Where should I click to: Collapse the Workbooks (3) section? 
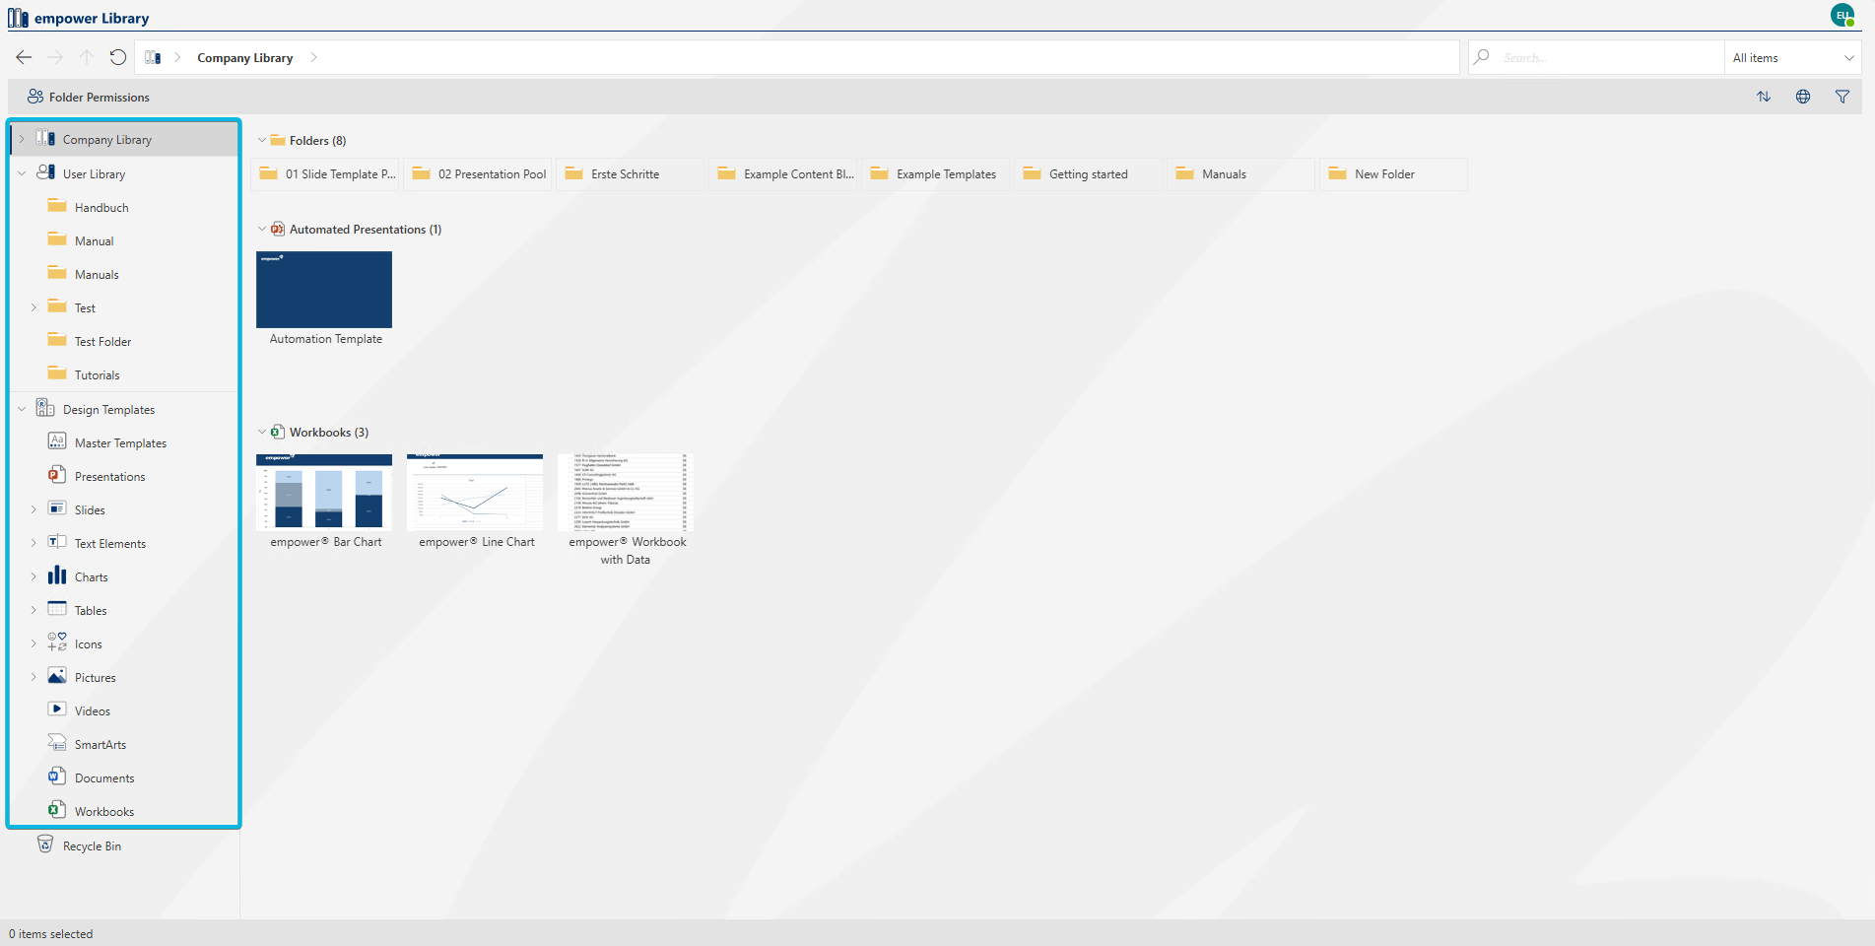tap(262, 432)
